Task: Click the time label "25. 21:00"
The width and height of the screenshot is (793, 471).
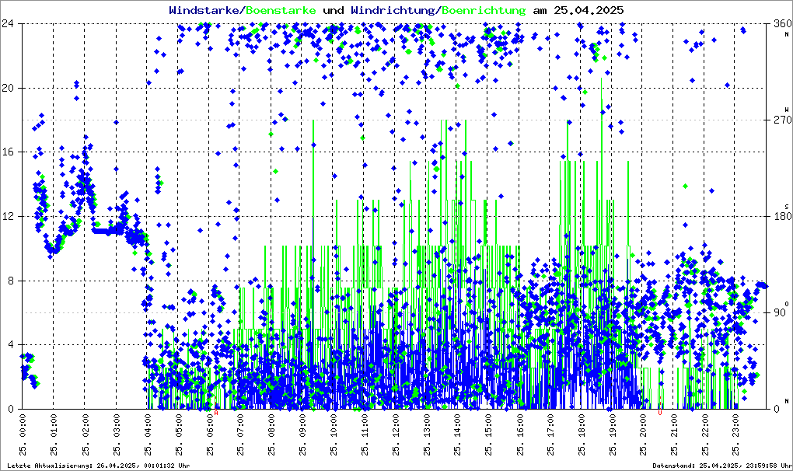Action: [675, 434]
